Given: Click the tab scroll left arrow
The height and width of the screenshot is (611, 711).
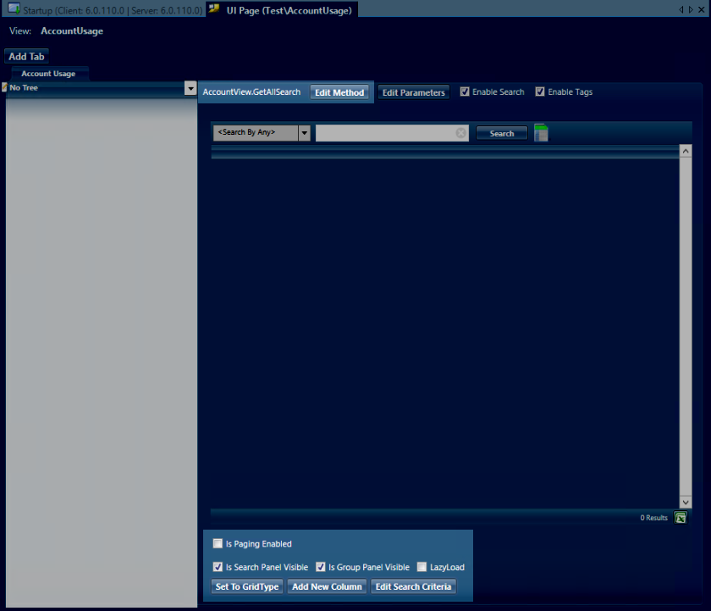Looking at the screenshot, I should [681, 9].
